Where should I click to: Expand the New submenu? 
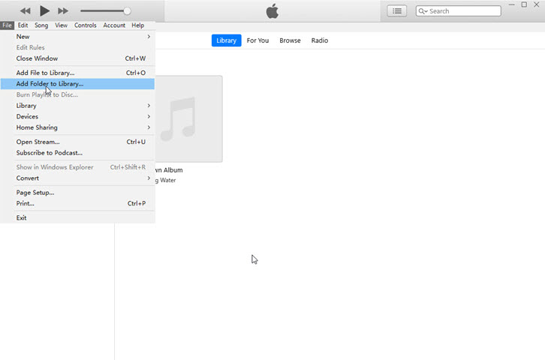click(77, 37)
